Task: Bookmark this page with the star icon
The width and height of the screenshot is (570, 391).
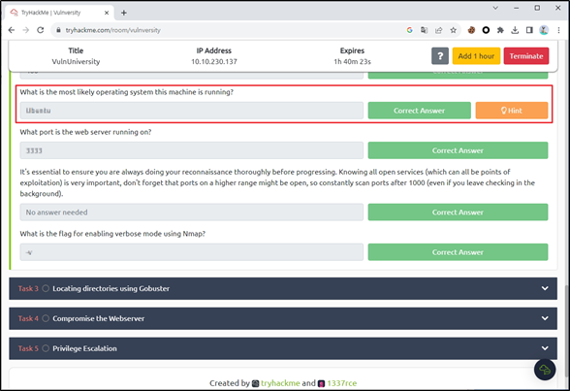Action: [x=453, y=30]
